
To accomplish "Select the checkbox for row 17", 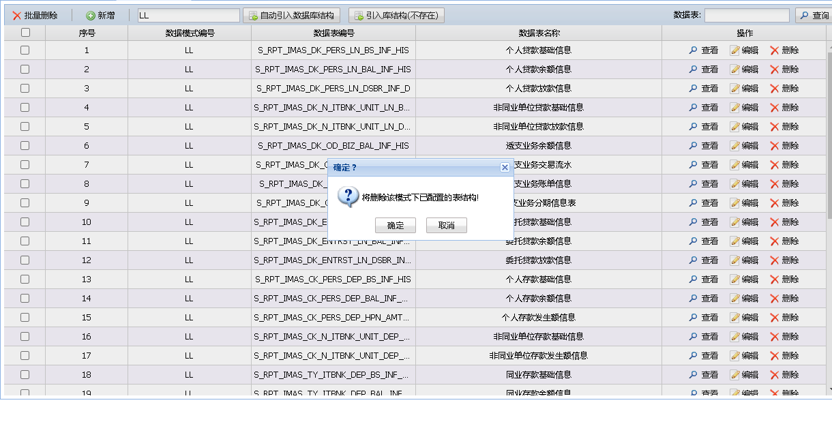I will coord(25,356).
